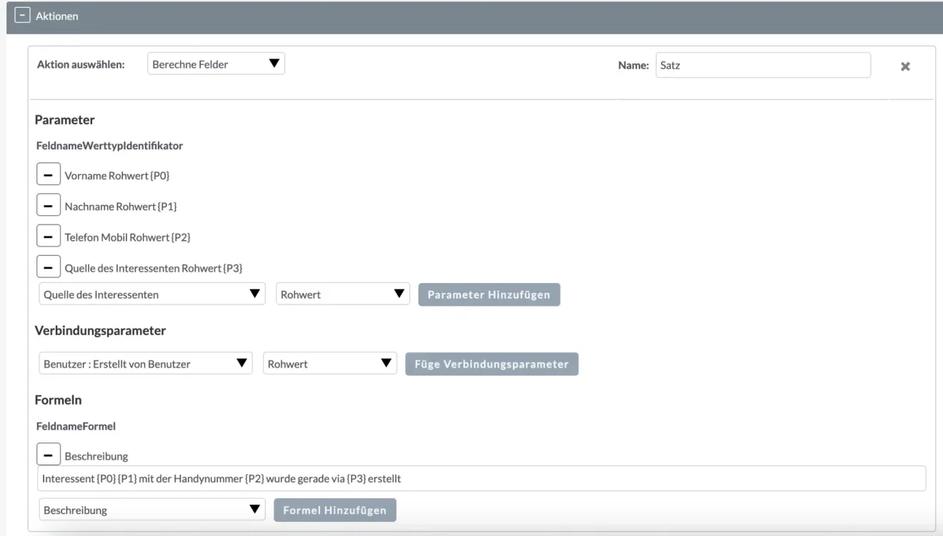The image size is (943, 536).
Task: Open the Rohwert value type dropdown under Parameter
Action: point(343,294)
